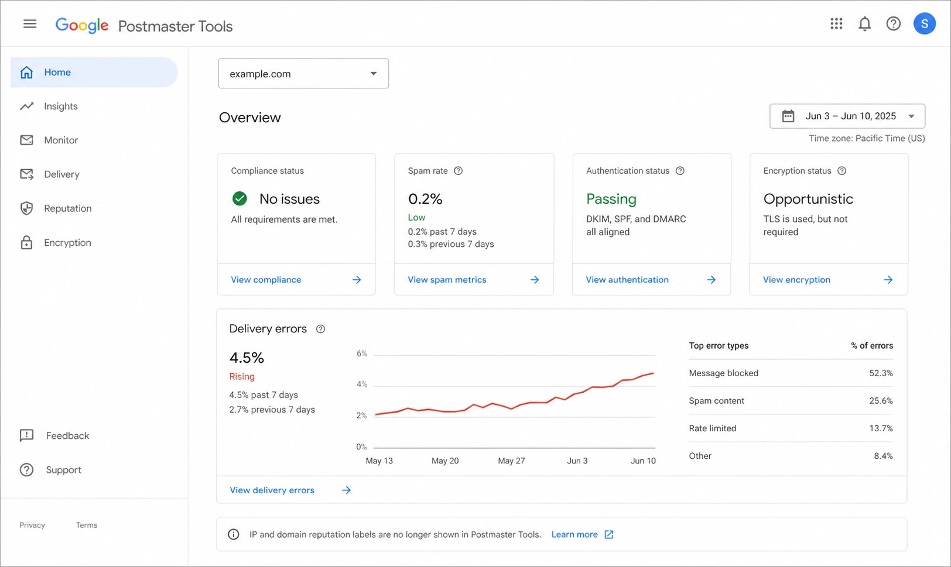This screenshot has width=951, height=567.
Task: Click the info icon in reputation notice
Action: tap(233, 534)
